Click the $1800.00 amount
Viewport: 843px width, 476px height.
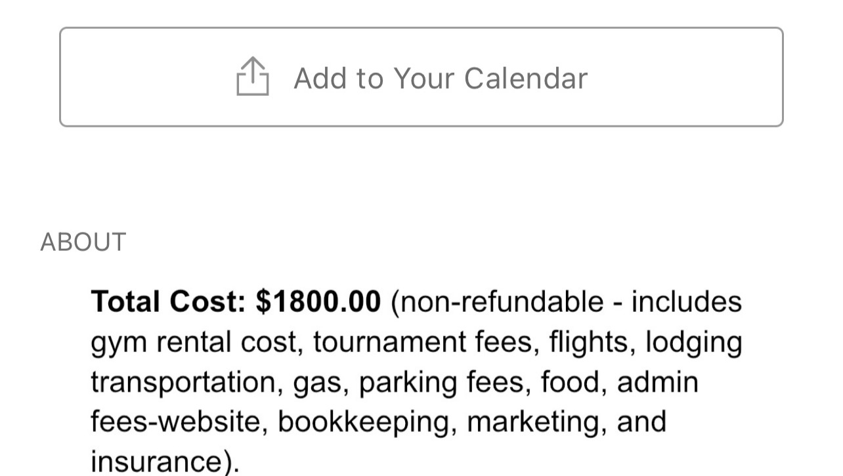pos(318,302)
